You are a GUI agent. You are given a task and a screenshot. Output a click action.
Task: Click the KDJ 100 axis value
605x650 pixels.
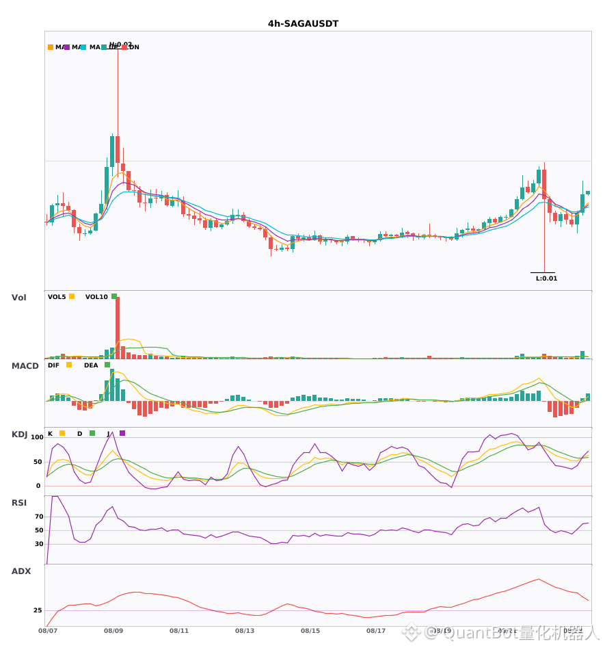38,437
